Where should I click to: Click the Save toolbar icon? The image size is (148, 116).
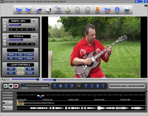coord(29,10)
